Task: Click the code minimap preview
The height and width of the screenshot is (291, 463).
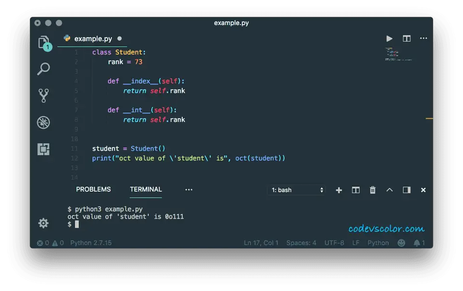Action: coord(398,54)
